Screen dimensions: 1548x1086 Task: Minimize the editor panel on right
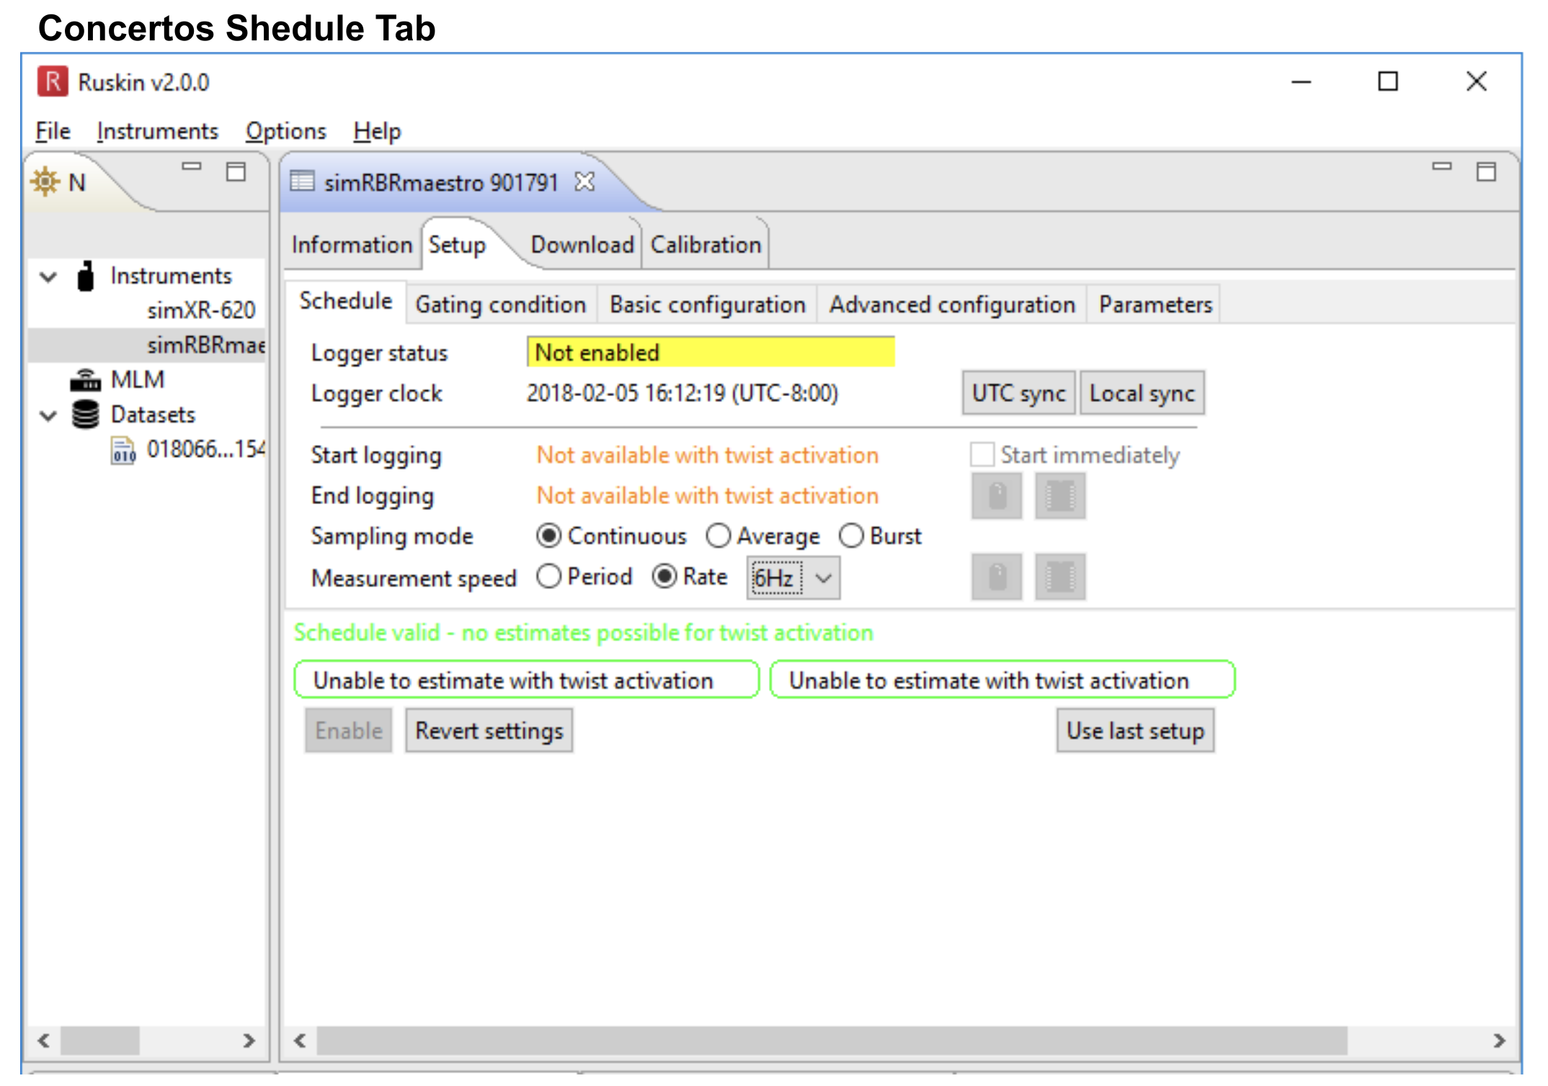click(1441, 167)
